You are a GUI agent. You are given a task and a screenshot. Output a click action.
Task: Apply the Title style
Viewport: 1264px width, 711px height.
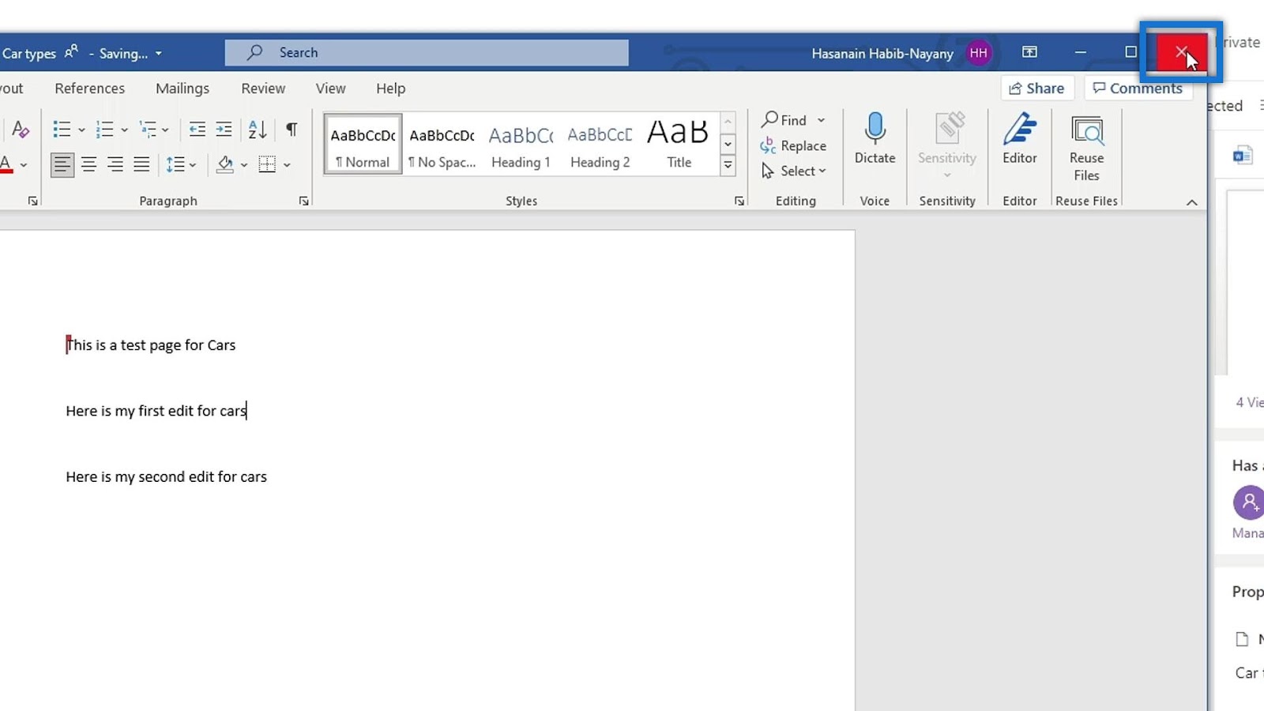click(x=679, y=144)
